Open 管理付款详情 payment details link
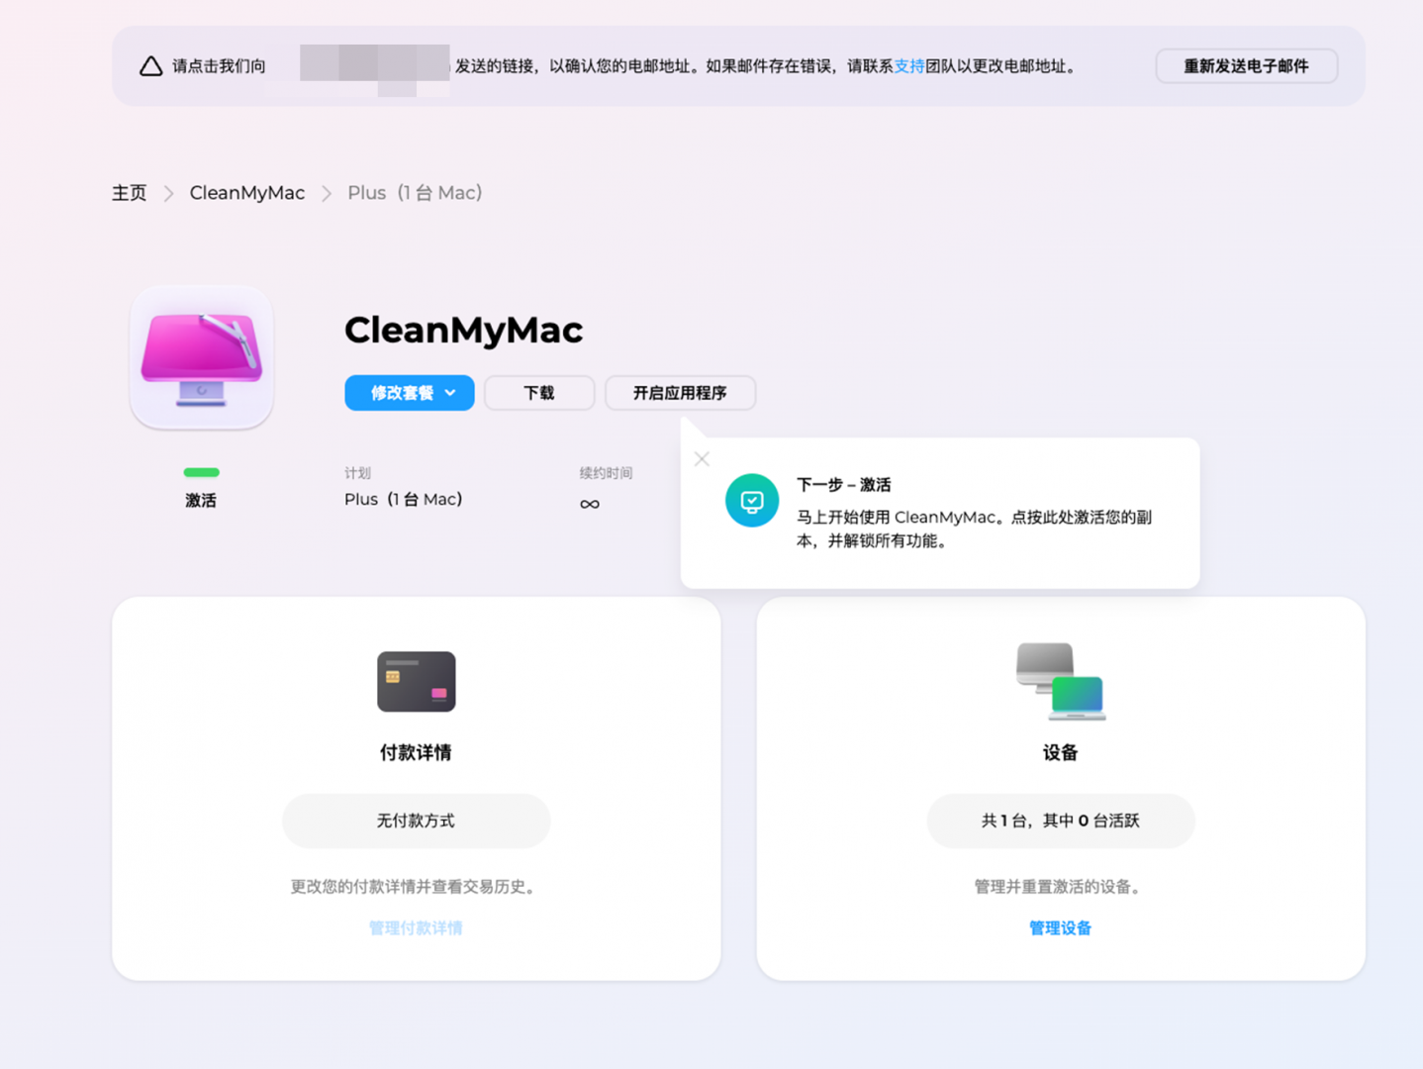This screenshot has height=1069, width=1423. click(x=416, y=928)
